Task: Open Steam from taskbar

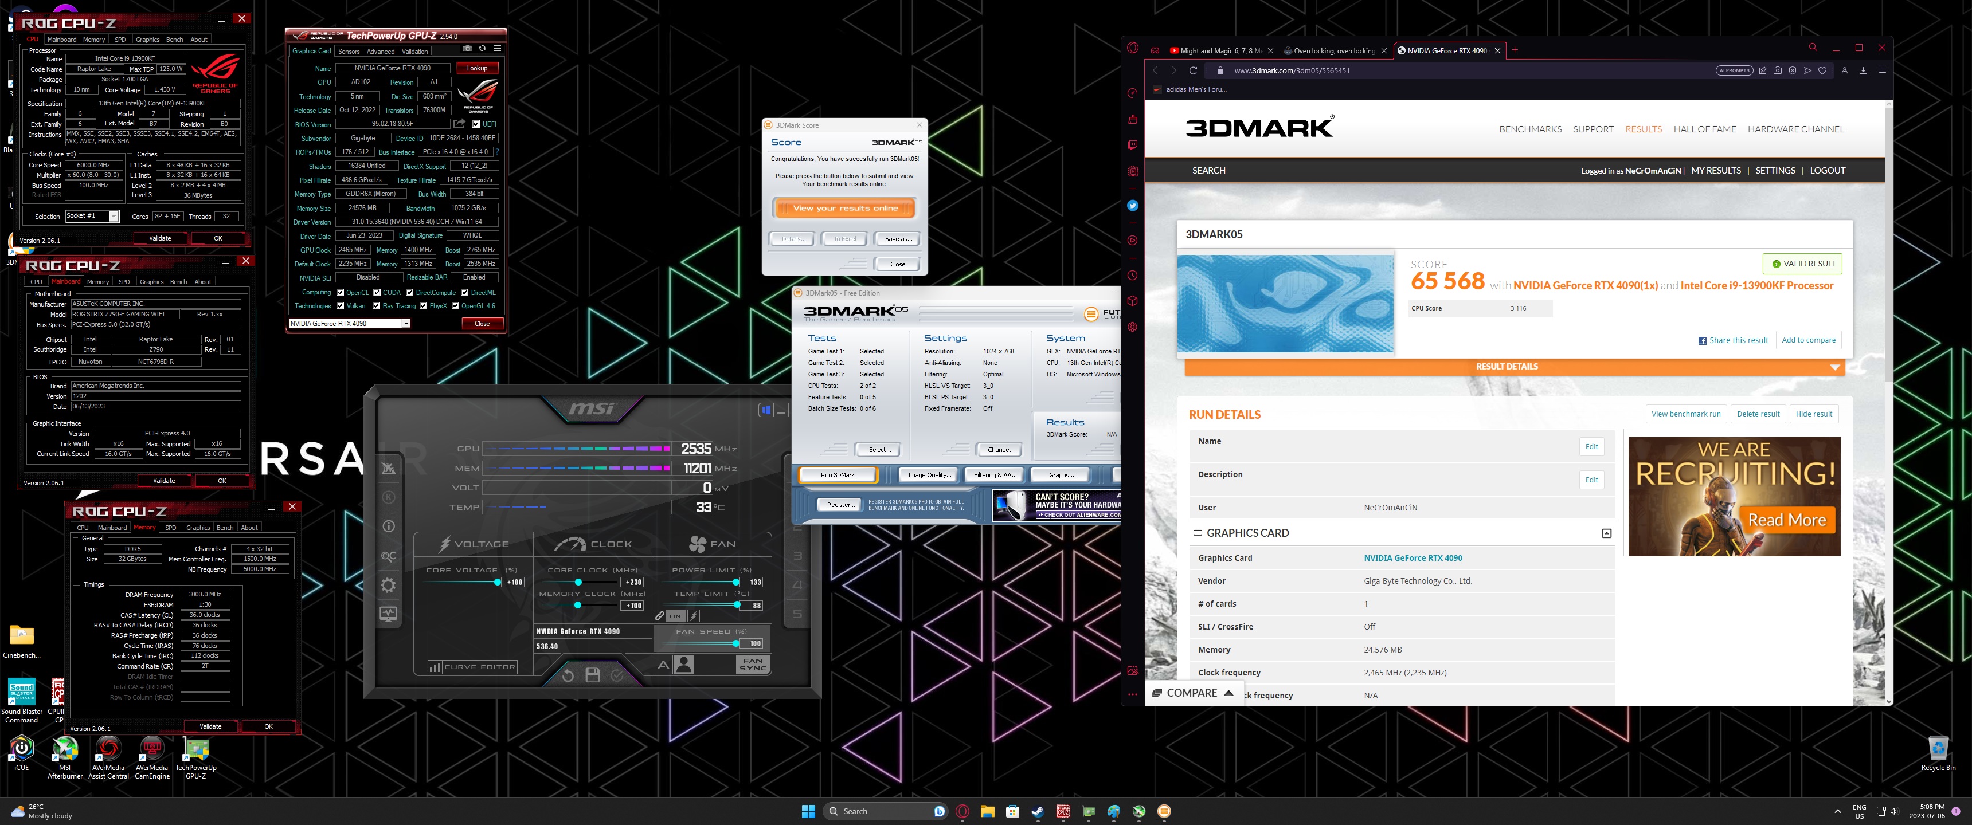Action: (x=1037, y=811)
